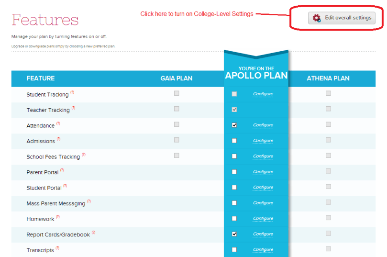
Task: Open Configure link for Parent Portal
Action: click(x=263, y=172)
